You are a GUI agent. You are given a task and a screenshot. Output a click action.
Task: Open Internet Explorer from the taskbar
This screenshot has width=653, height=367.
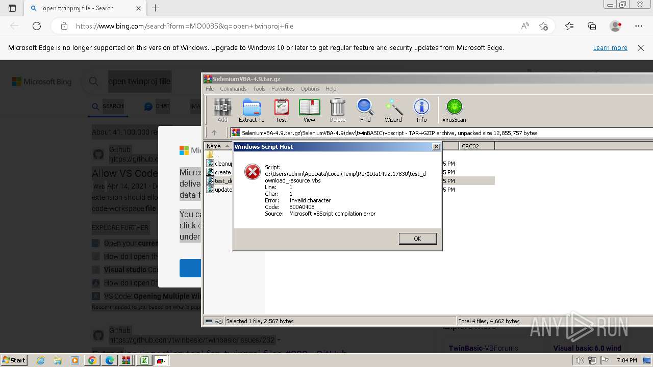41,360
